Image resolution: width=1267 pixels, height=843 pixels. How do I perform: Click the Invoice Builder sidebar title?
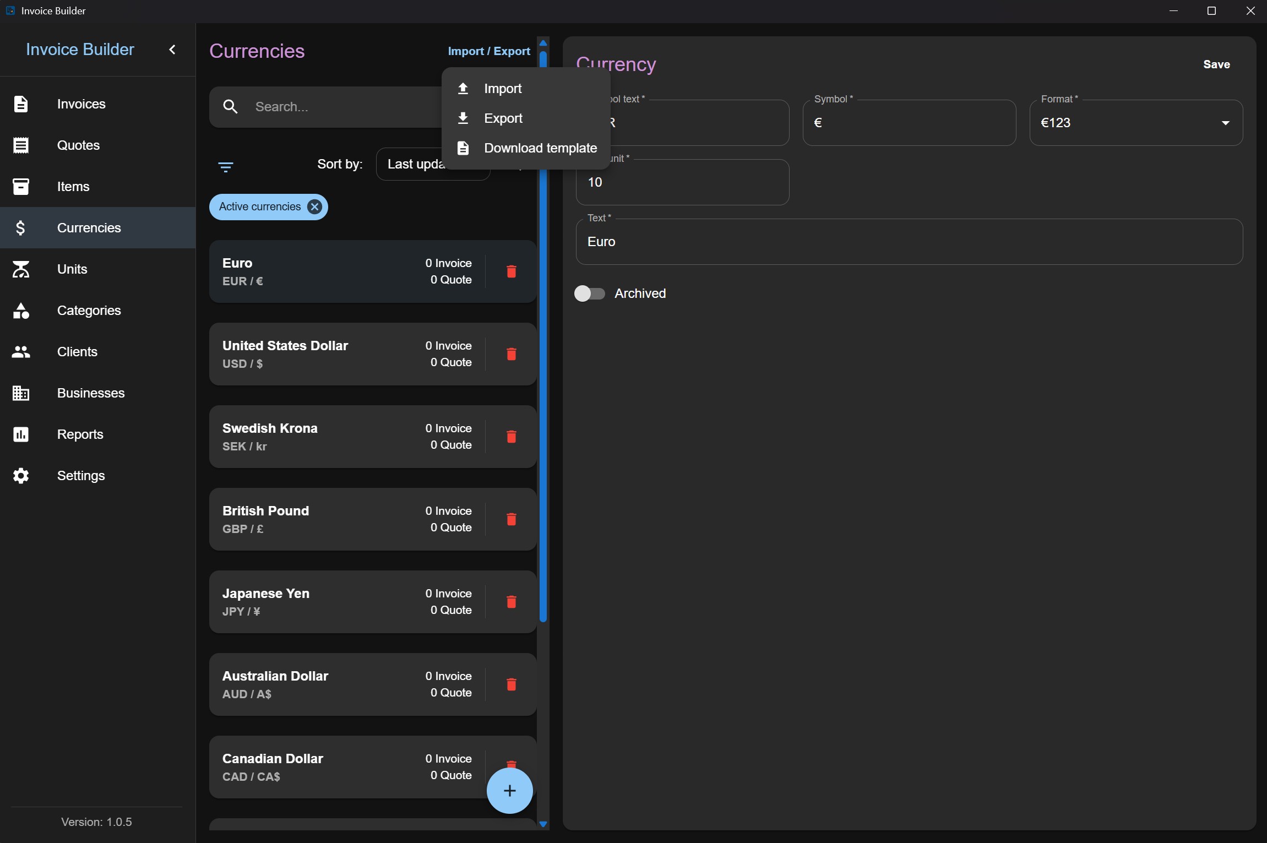coord(80,50)
